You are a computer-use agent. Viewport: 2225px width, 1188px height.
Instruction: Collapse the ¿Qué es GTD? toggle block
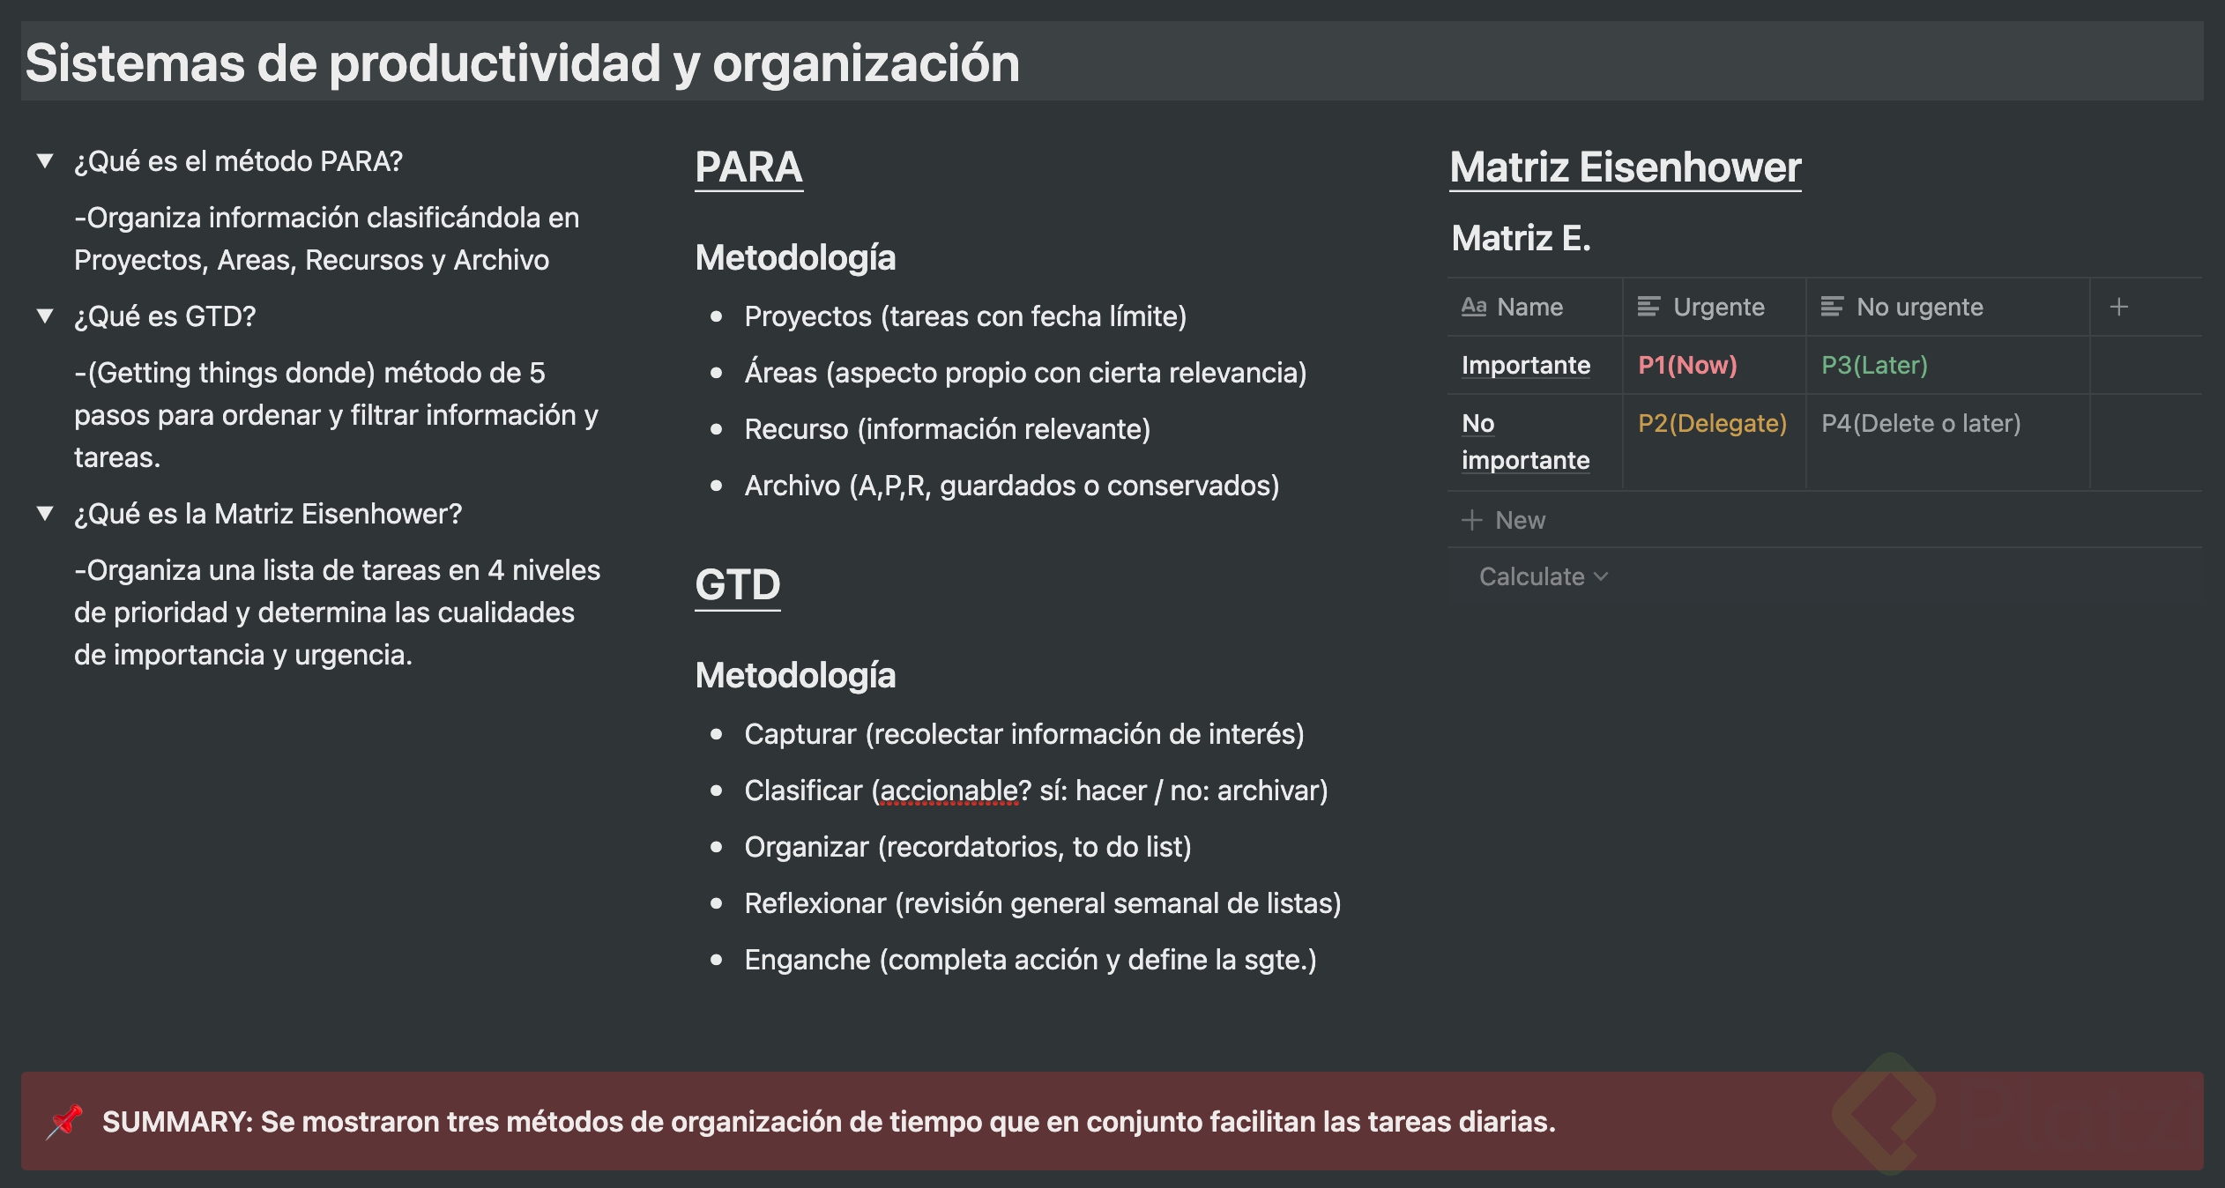pyautogui.click(x=46, y=316)
